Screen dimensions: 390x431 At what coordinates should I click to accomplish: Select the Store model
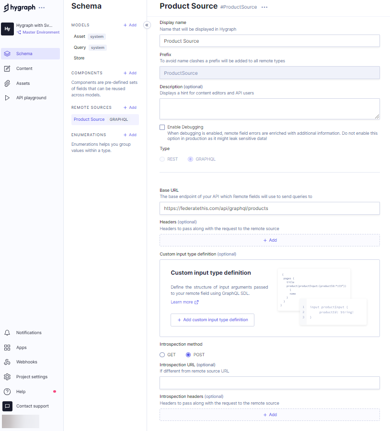click(79, 58)
